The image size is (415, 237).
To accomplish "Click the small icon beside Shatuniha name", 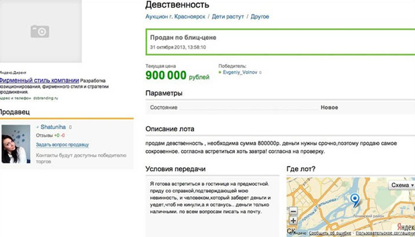I will [x=37, y=127].
